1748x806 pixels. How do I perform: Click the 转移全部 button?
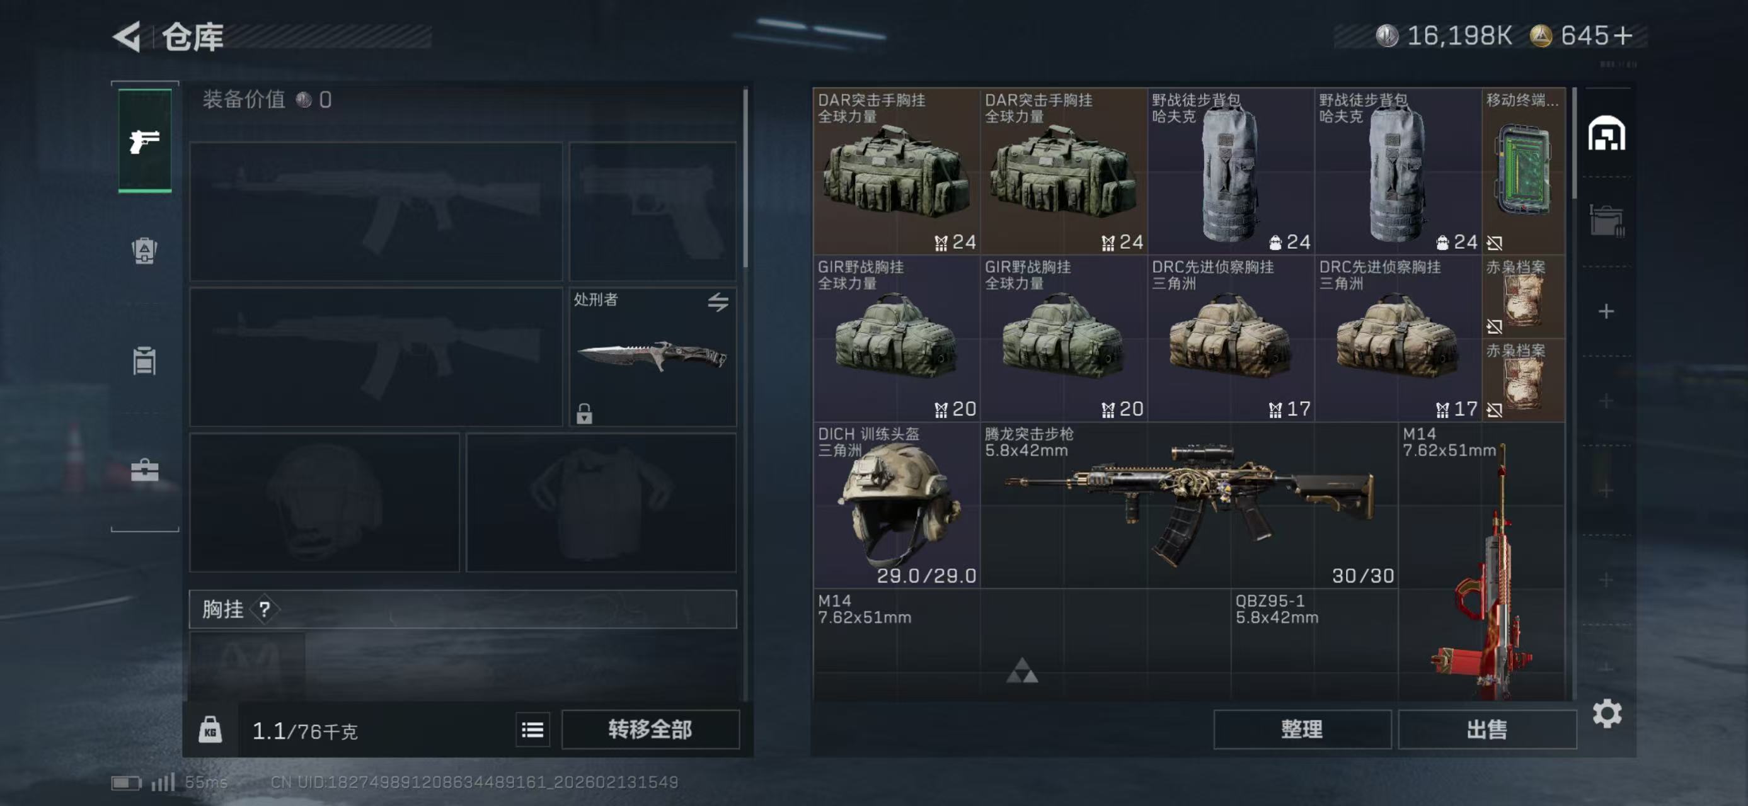click(650, 729)
